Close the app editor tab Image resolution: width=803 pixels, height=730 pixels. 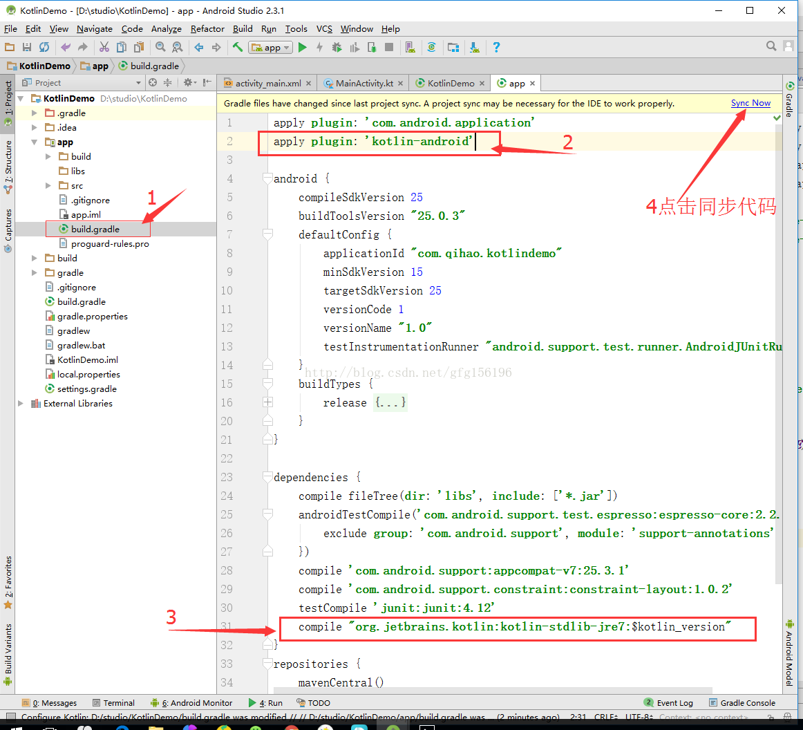[533, 83]
